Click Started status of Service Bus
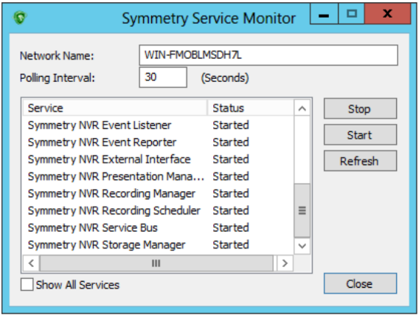Image resolution: width=419 pixels, height=315 pixels. point(231,228)
